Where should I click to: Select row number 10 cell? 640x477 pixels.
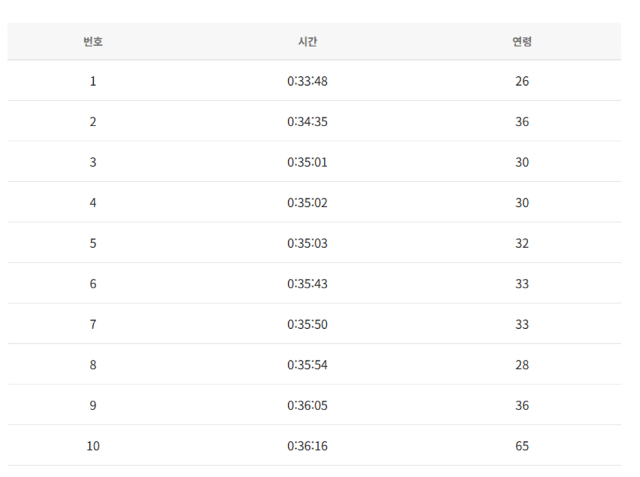[93, 446]
